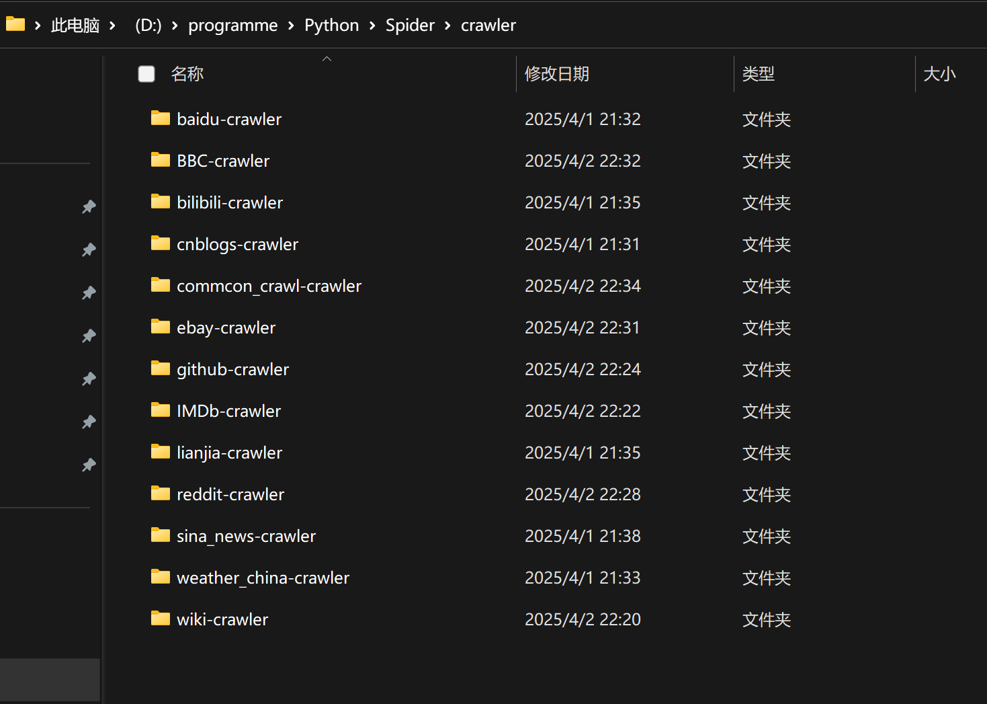Select the sina_news-crawler folder name

pos(246,536)
